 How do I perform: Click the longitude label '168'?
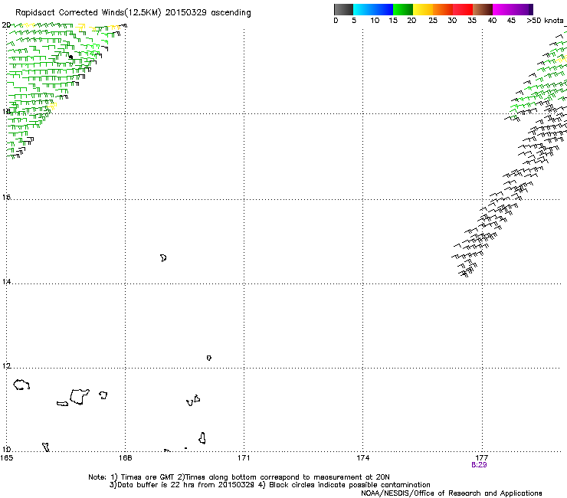point(126,458)
